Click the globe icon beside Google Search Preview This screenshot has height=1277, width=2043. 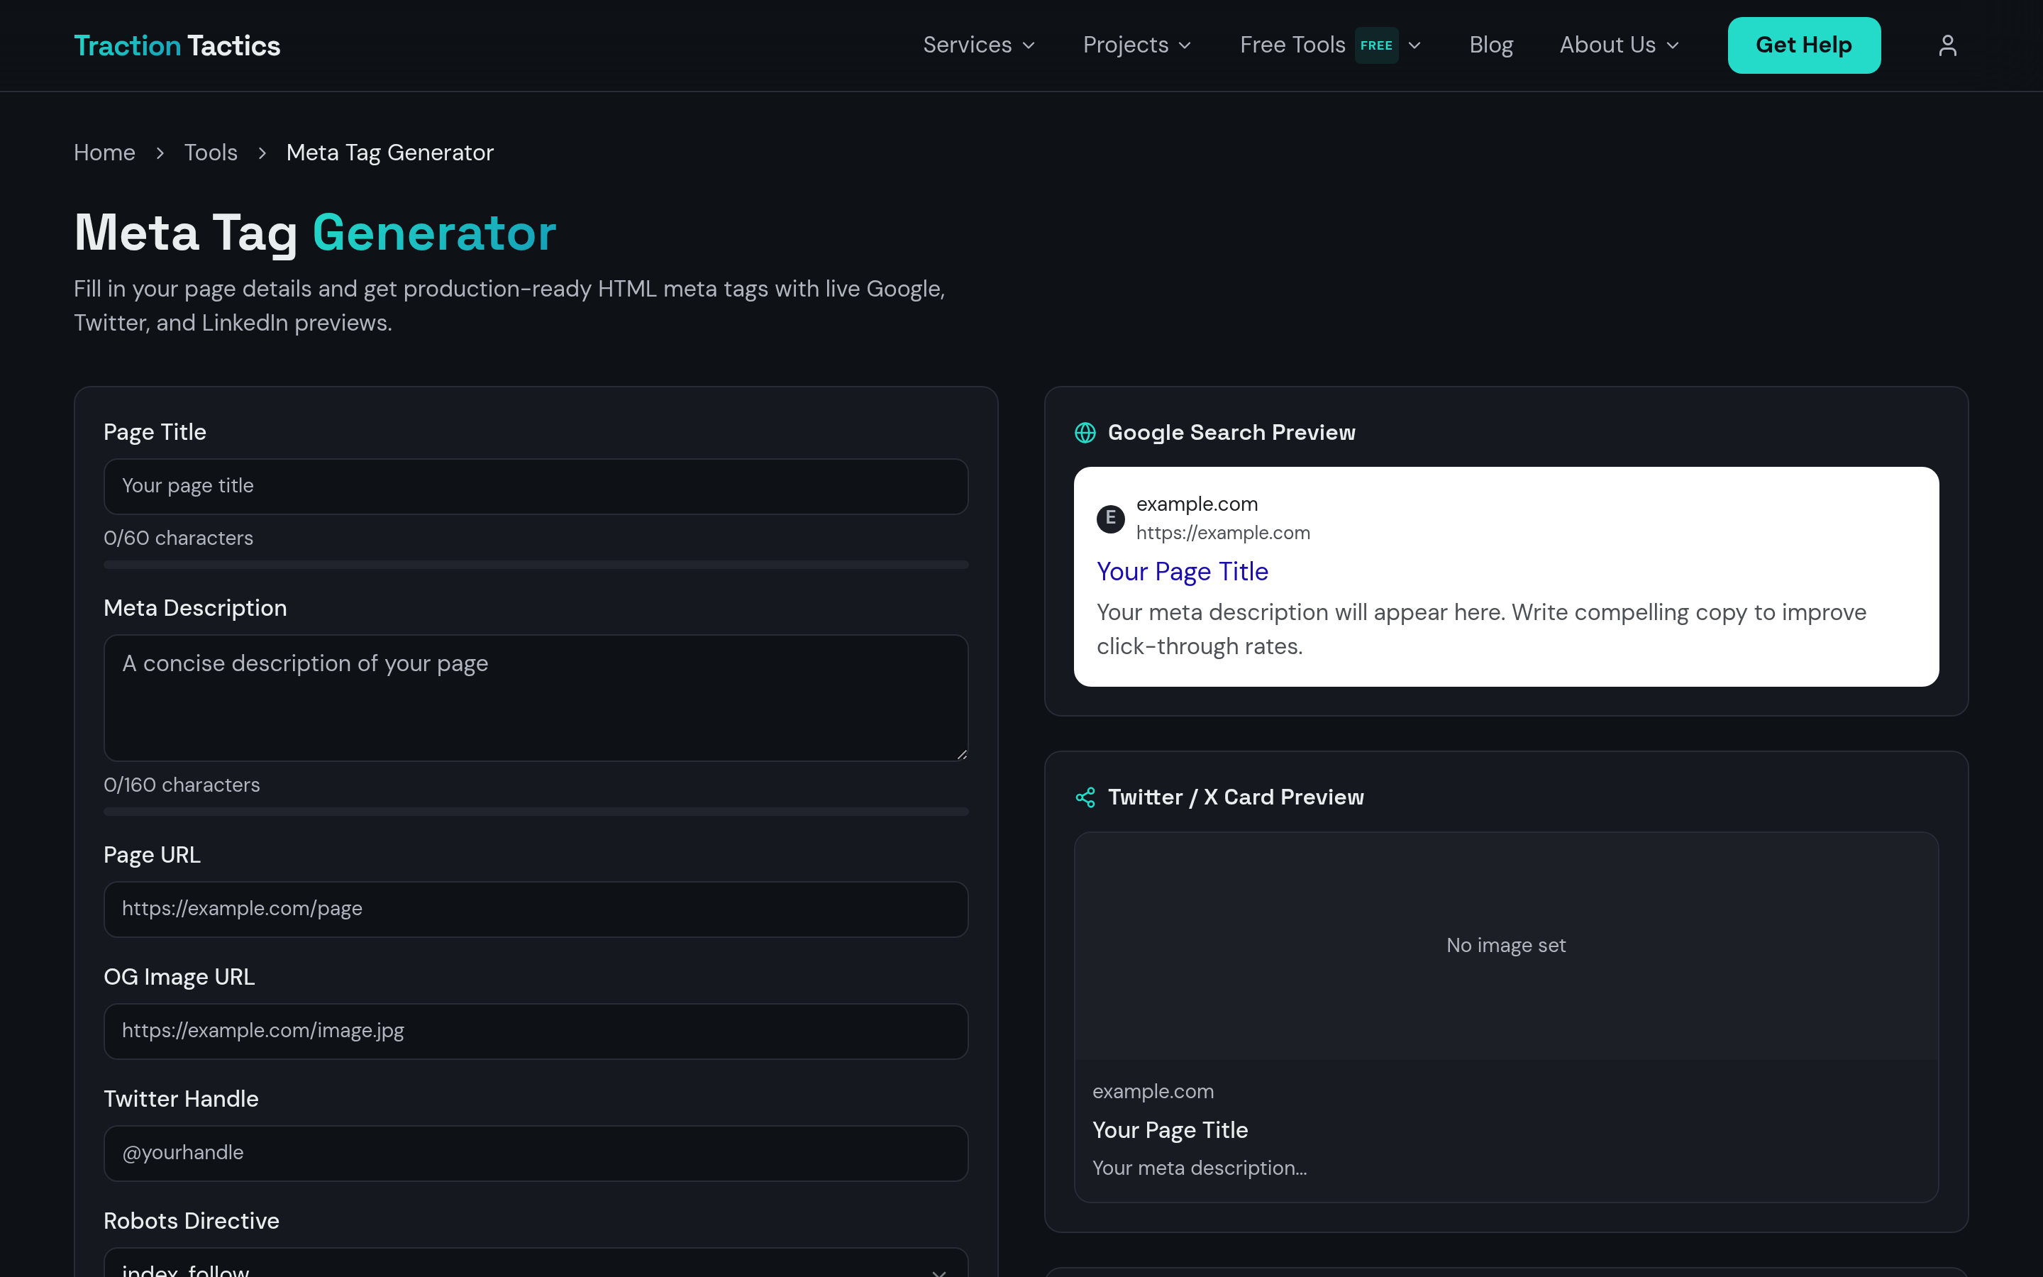pos(1085,433)
